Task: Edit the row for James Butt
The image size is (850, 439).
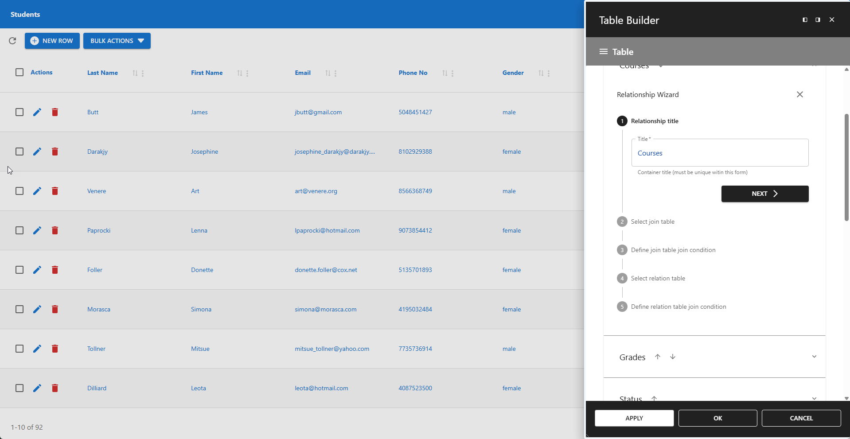Action: (37, 112)
